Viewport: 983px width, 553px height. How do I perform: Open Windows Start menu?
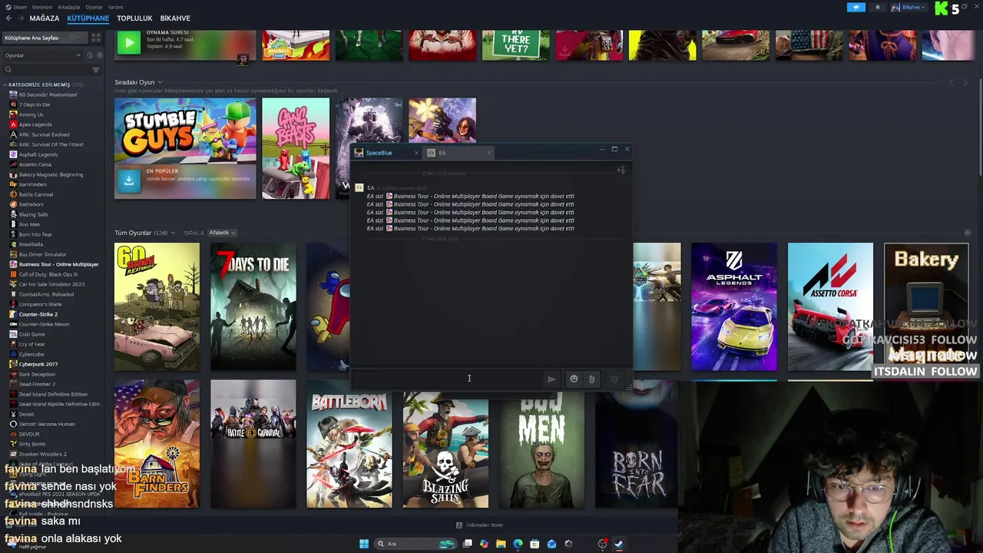(364, 544)
